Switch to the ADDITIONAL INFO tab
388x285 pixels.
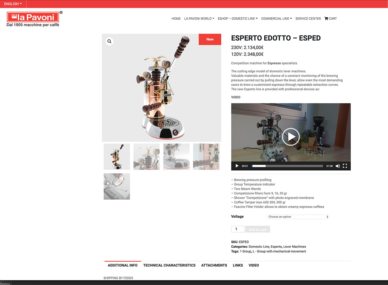click(123, 265)
